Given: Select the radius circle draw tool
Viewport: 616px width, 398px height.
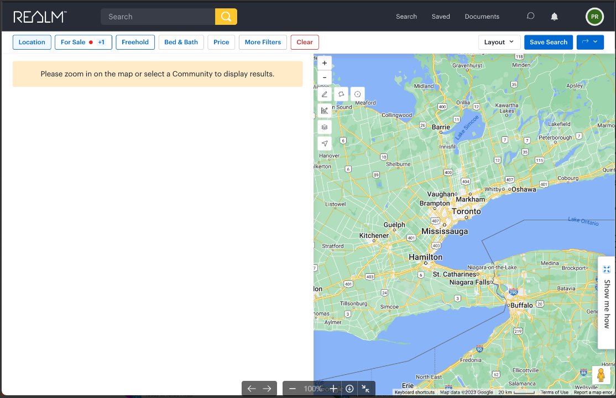Looking at the screenshot, I should click(x=357, y=94).
